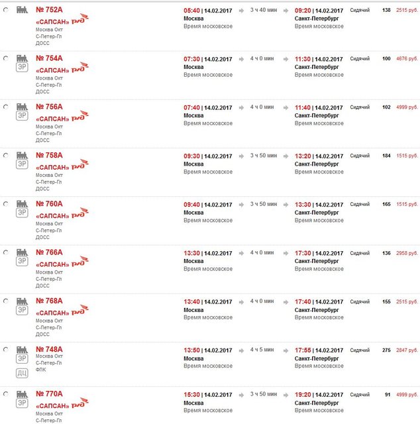This screenshot has width=420, height=424.
Task: Click the locomotive icon beside train 752А
Action: click(x=22, y=11)
